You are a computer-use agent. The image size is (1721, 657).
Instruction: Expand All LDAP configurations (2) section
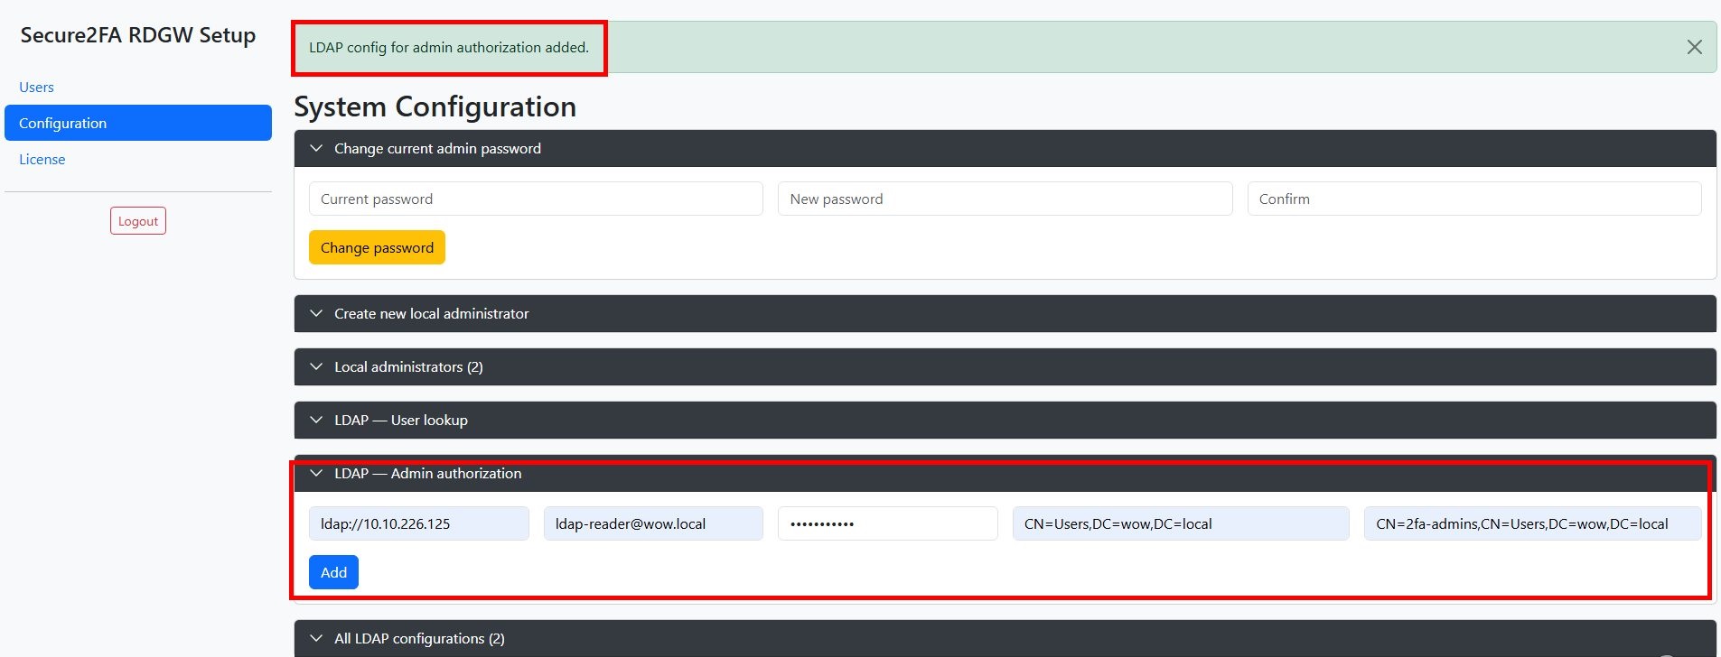click(419, 638)
